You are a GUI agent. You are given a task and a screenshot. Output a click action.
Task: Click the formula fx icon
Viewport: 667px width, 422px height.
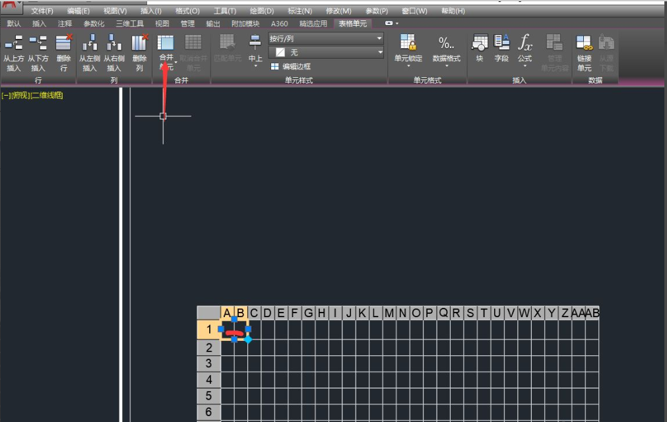(x=525, y=43)
